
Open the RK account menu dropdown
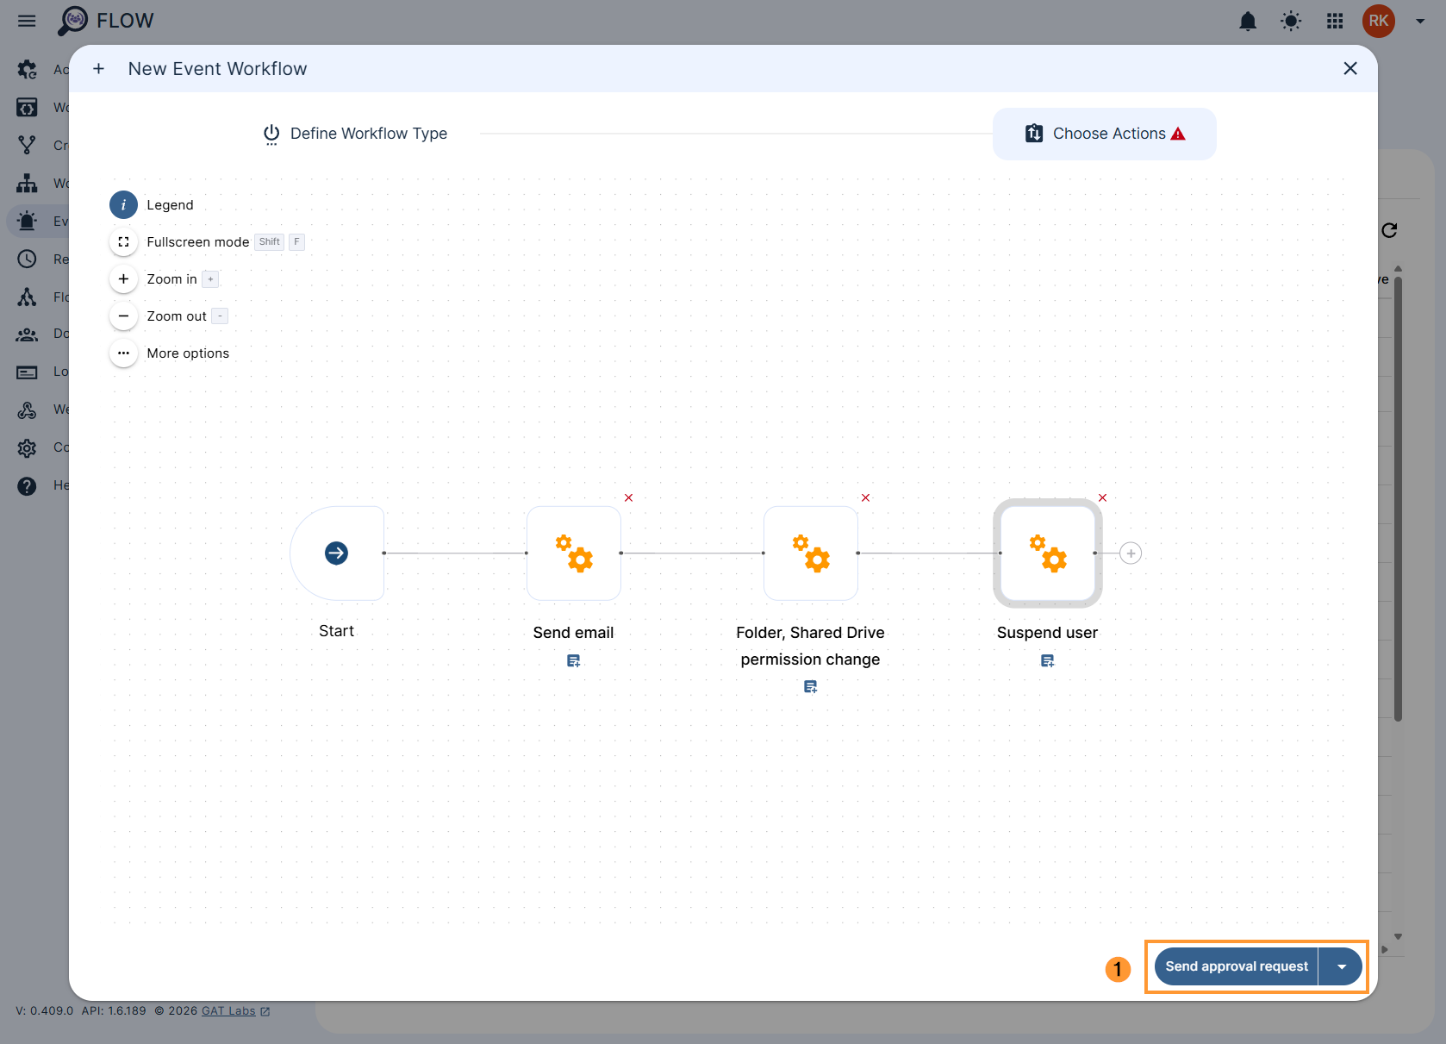(x=1420, y=21)
